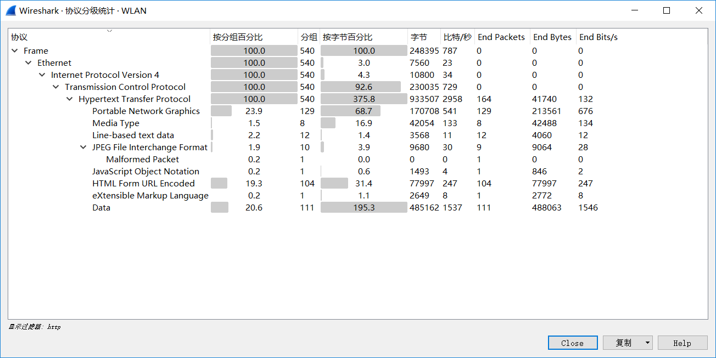The image size is (716, 358).
Task: Click the 230035 bytes value
Action: 424,87
